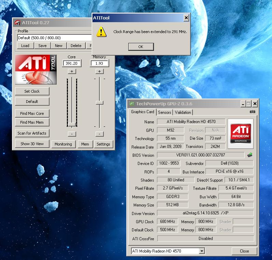The image size is (272, 260).
Task: Start Find Max Core test
Action: tap(32, 113)
